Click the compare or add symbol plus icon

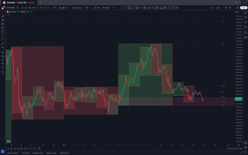click(x=17, y=8)
